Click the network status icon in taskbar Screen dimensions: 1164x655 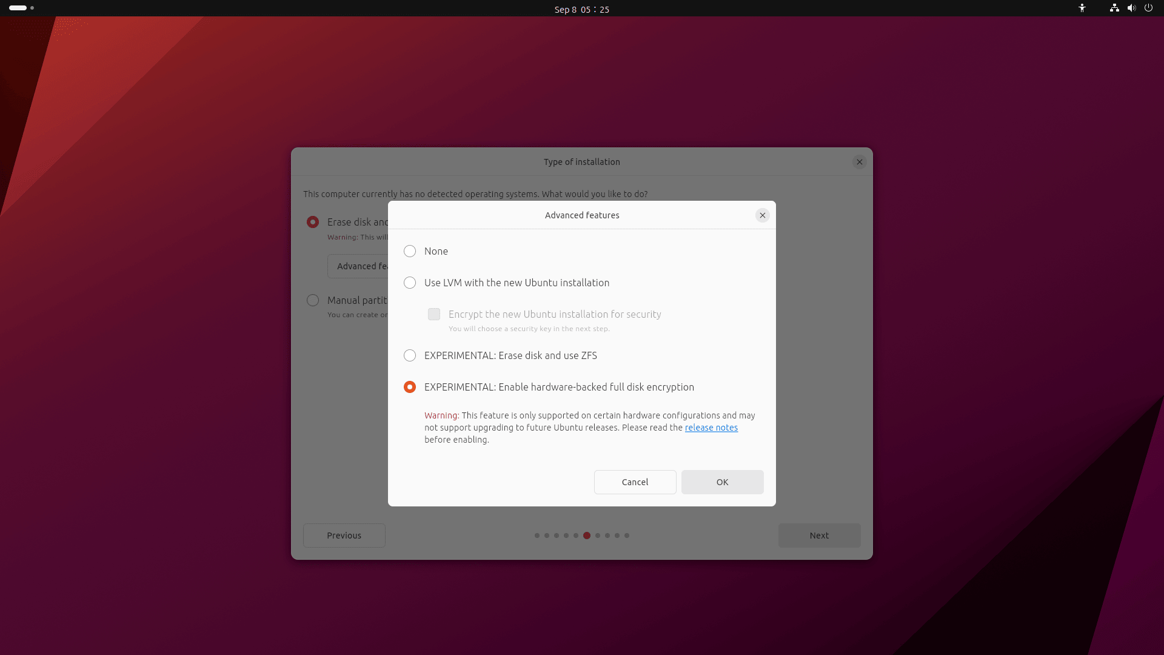coord(1114,8)
